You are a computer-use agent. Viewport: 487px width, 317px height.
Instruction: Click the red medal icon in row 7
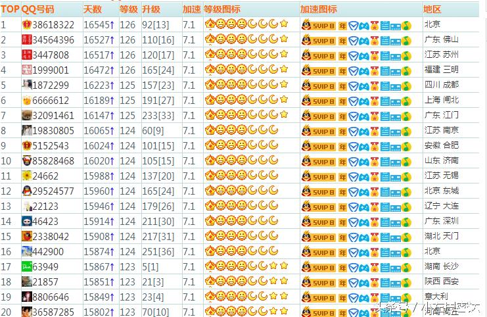point(374,115)
